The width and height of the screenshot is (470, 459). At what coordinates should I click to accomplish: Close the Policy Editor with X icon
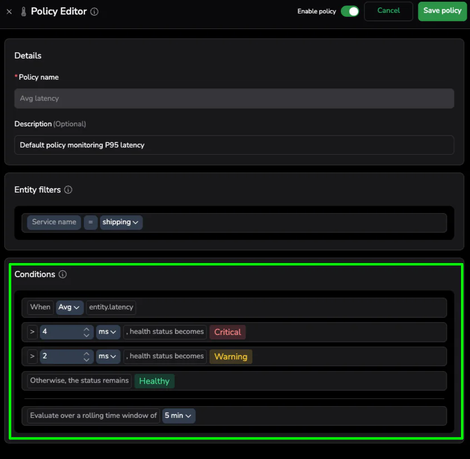pyautogui.click(x=9, y=12)
